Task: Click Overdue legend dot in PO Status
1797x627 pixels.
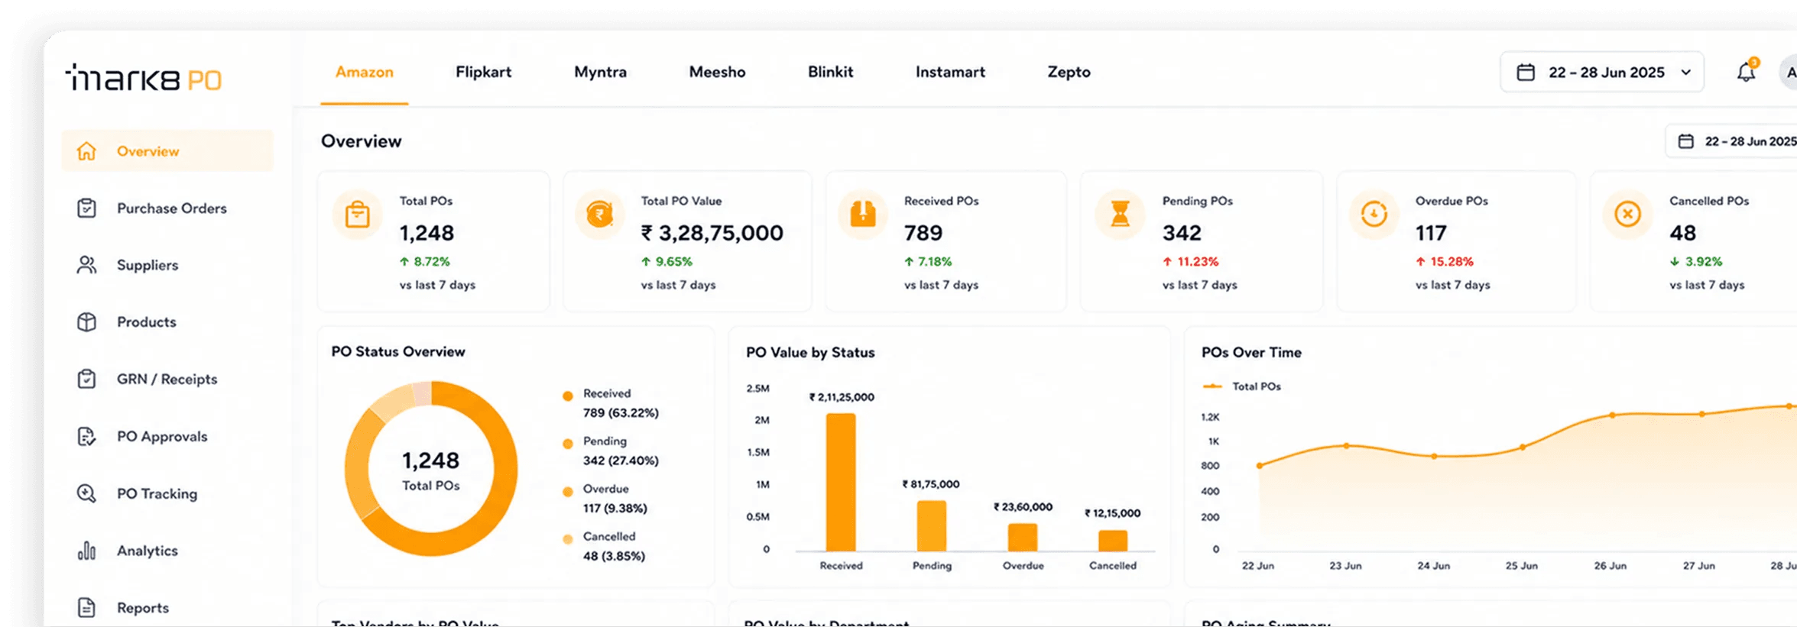Action: (568, 492)
